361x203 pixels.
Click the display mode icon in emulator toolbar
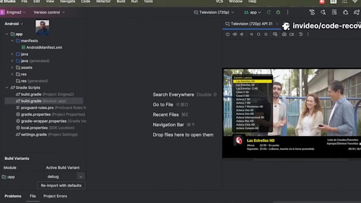point(275,34)
